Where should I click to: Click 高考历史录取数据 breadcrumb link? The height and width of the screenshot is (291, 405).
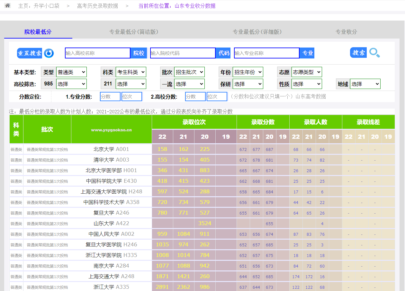[97, 6]
